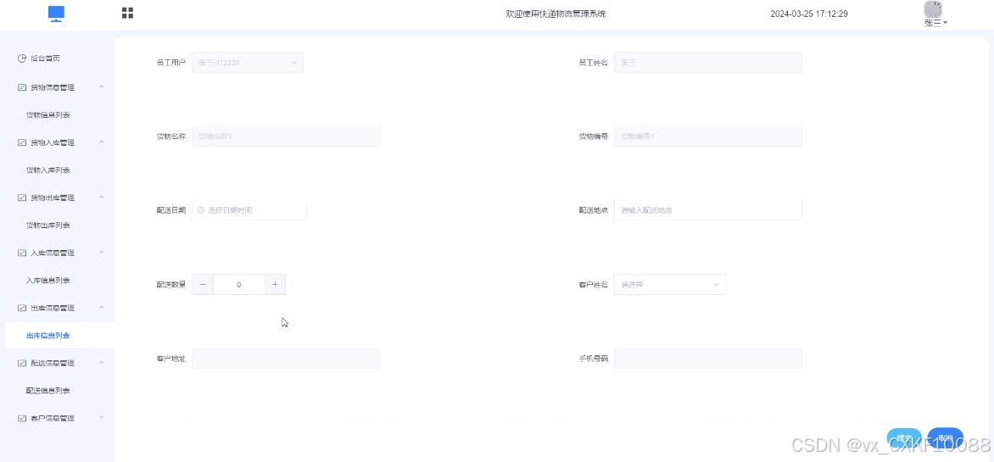
Task: Decrease 配送数量 with the minus button
Action: 203,285
